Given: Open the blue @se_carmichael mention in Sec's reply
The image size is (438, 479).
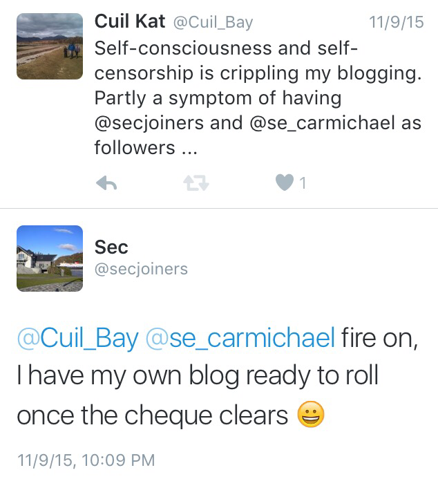Looking at the screenshot, I should pos(239,339).
